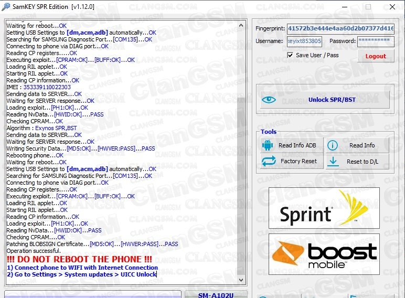Click the 'Patching BLOBSIGN Certificate' log line

click(92, 244)
